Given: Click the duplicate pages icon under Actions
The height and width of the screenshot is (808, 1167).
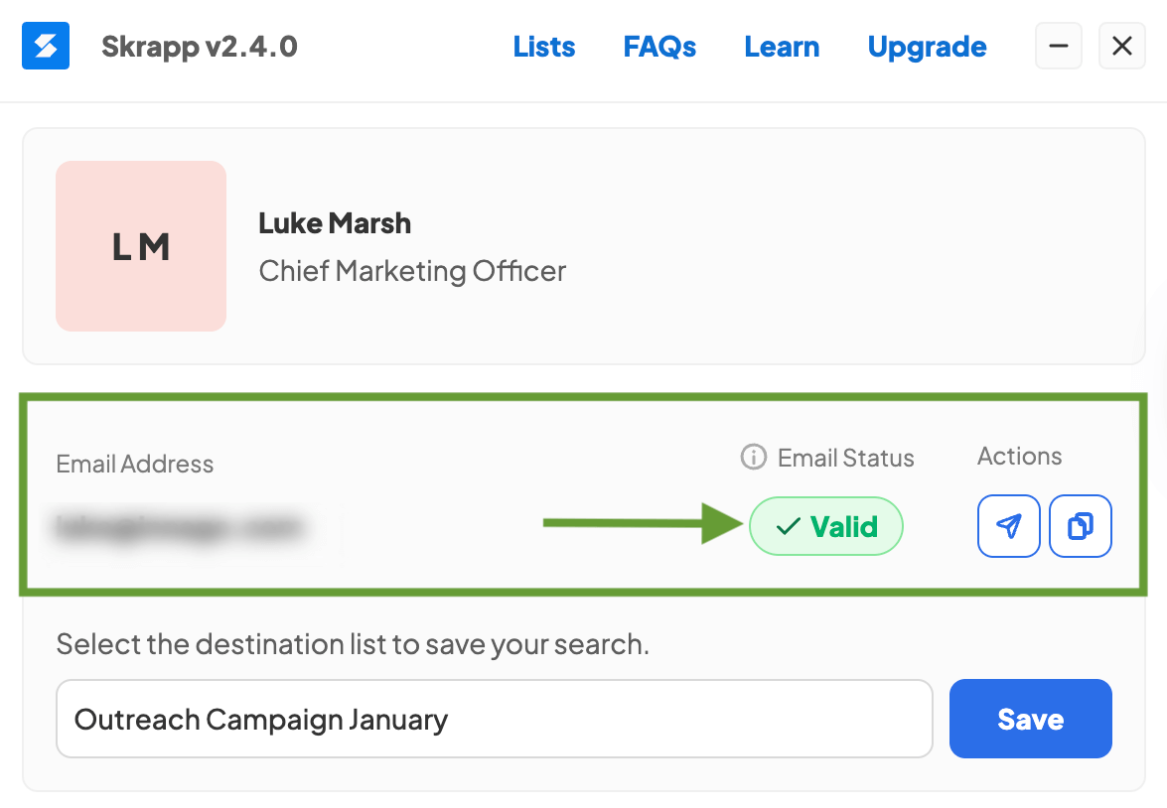Looking at the screenshot, I should tap(1081, 526).
